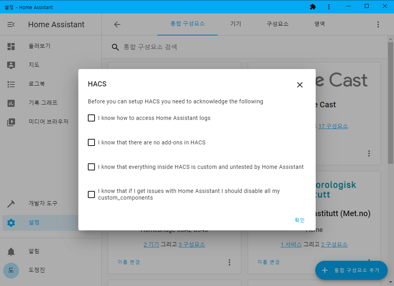
Task: Open the 설정 gear icon
Action: coord(11,222)
